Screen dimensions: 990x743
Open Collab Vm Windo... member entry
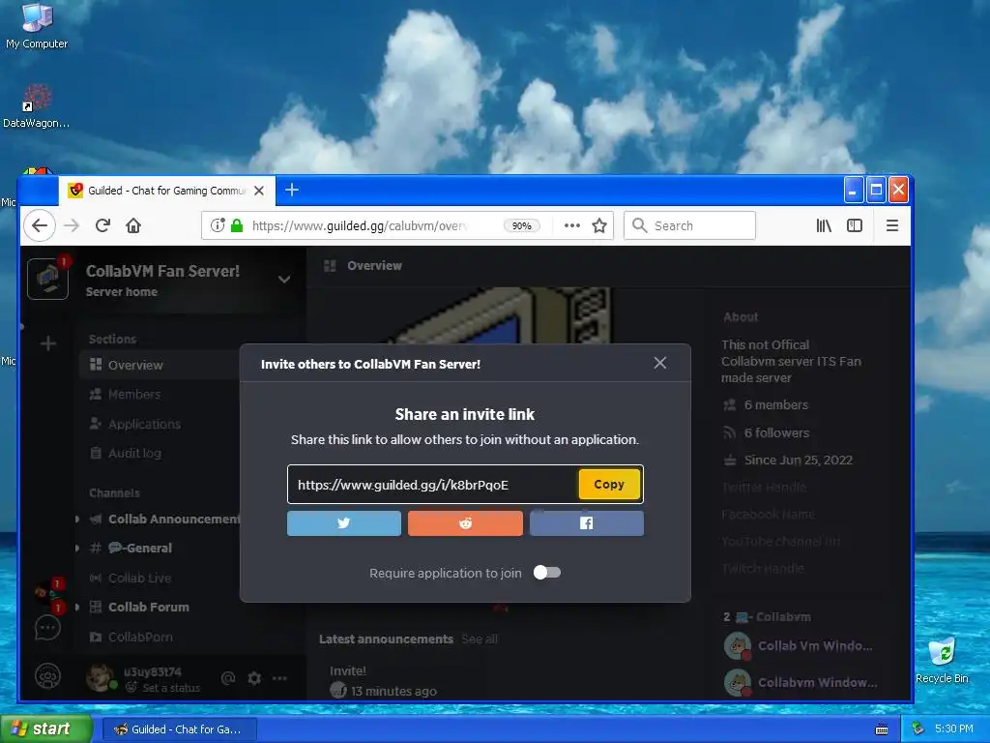801,645
